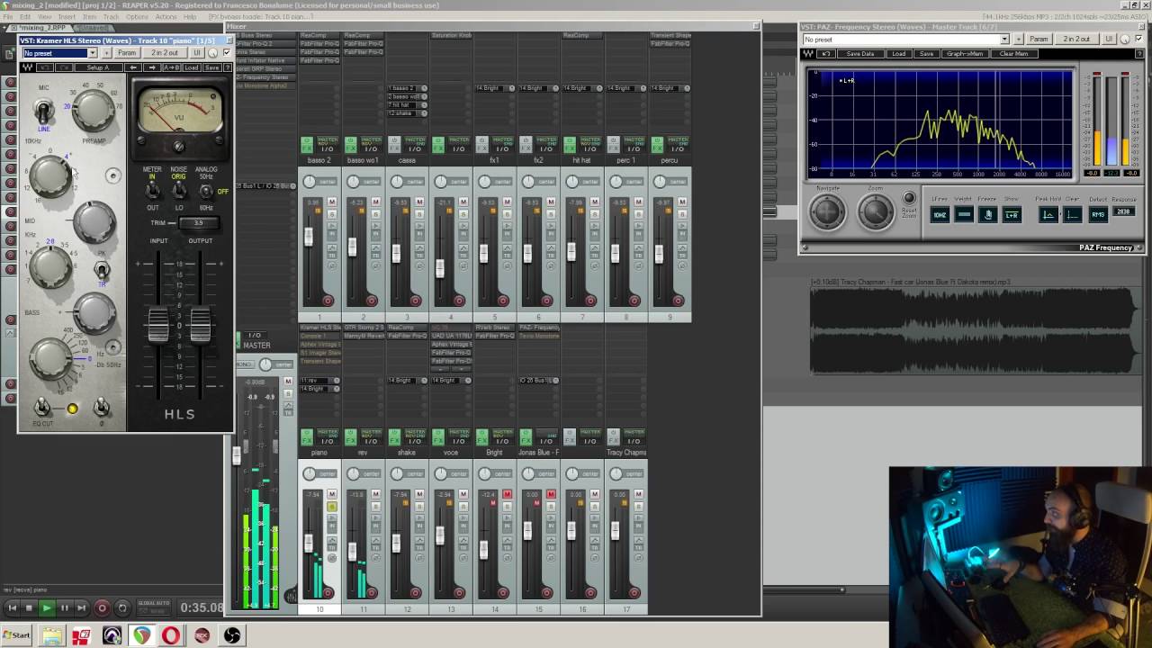Toggle the MIC/LINE switch on Kramer HLS
The height and width of the screenshot is (648, 1152).
click(x=42, y=112)
